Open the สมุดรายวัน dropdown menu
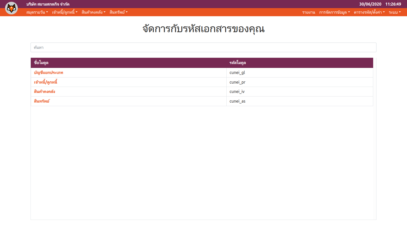This screenshot has height=228, width=407. pos(37,12)
